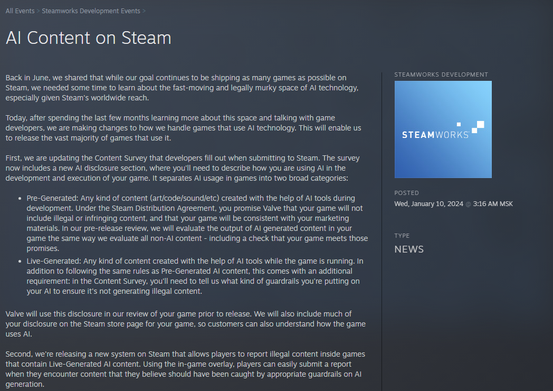
Task: Go to Steamworks Development Events breadcrumb
Action: (x=91, y=11)
